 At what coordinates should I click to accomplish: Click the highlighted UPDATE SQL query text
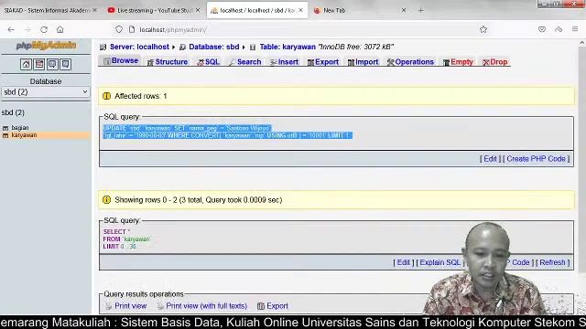coord(227,132)
